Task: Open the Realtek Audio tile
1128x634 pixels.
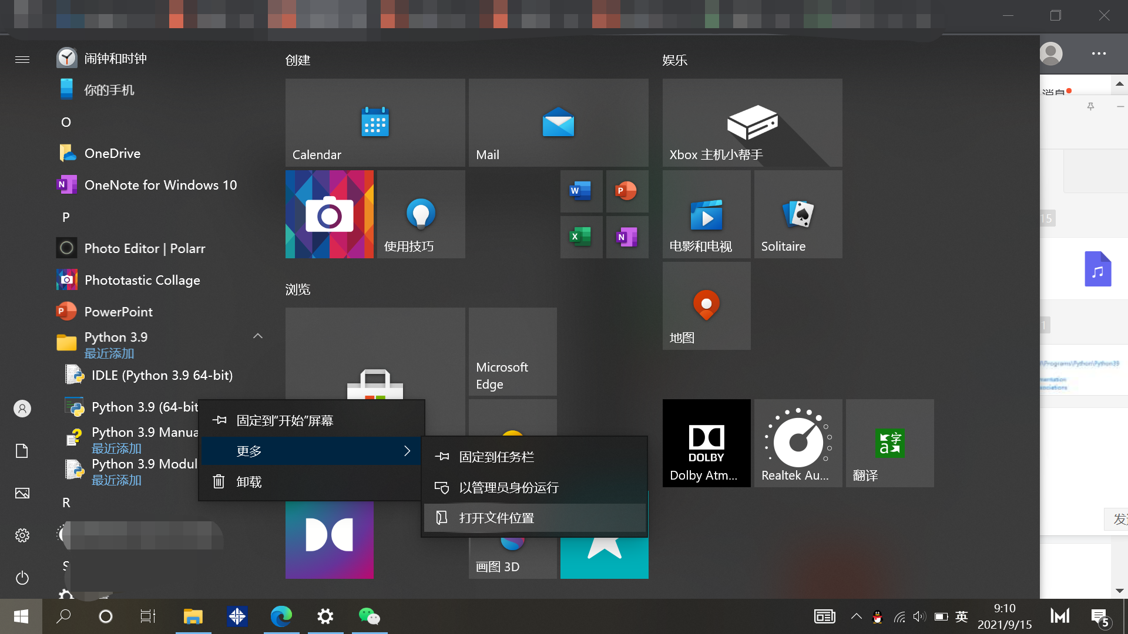Action: 798,443
